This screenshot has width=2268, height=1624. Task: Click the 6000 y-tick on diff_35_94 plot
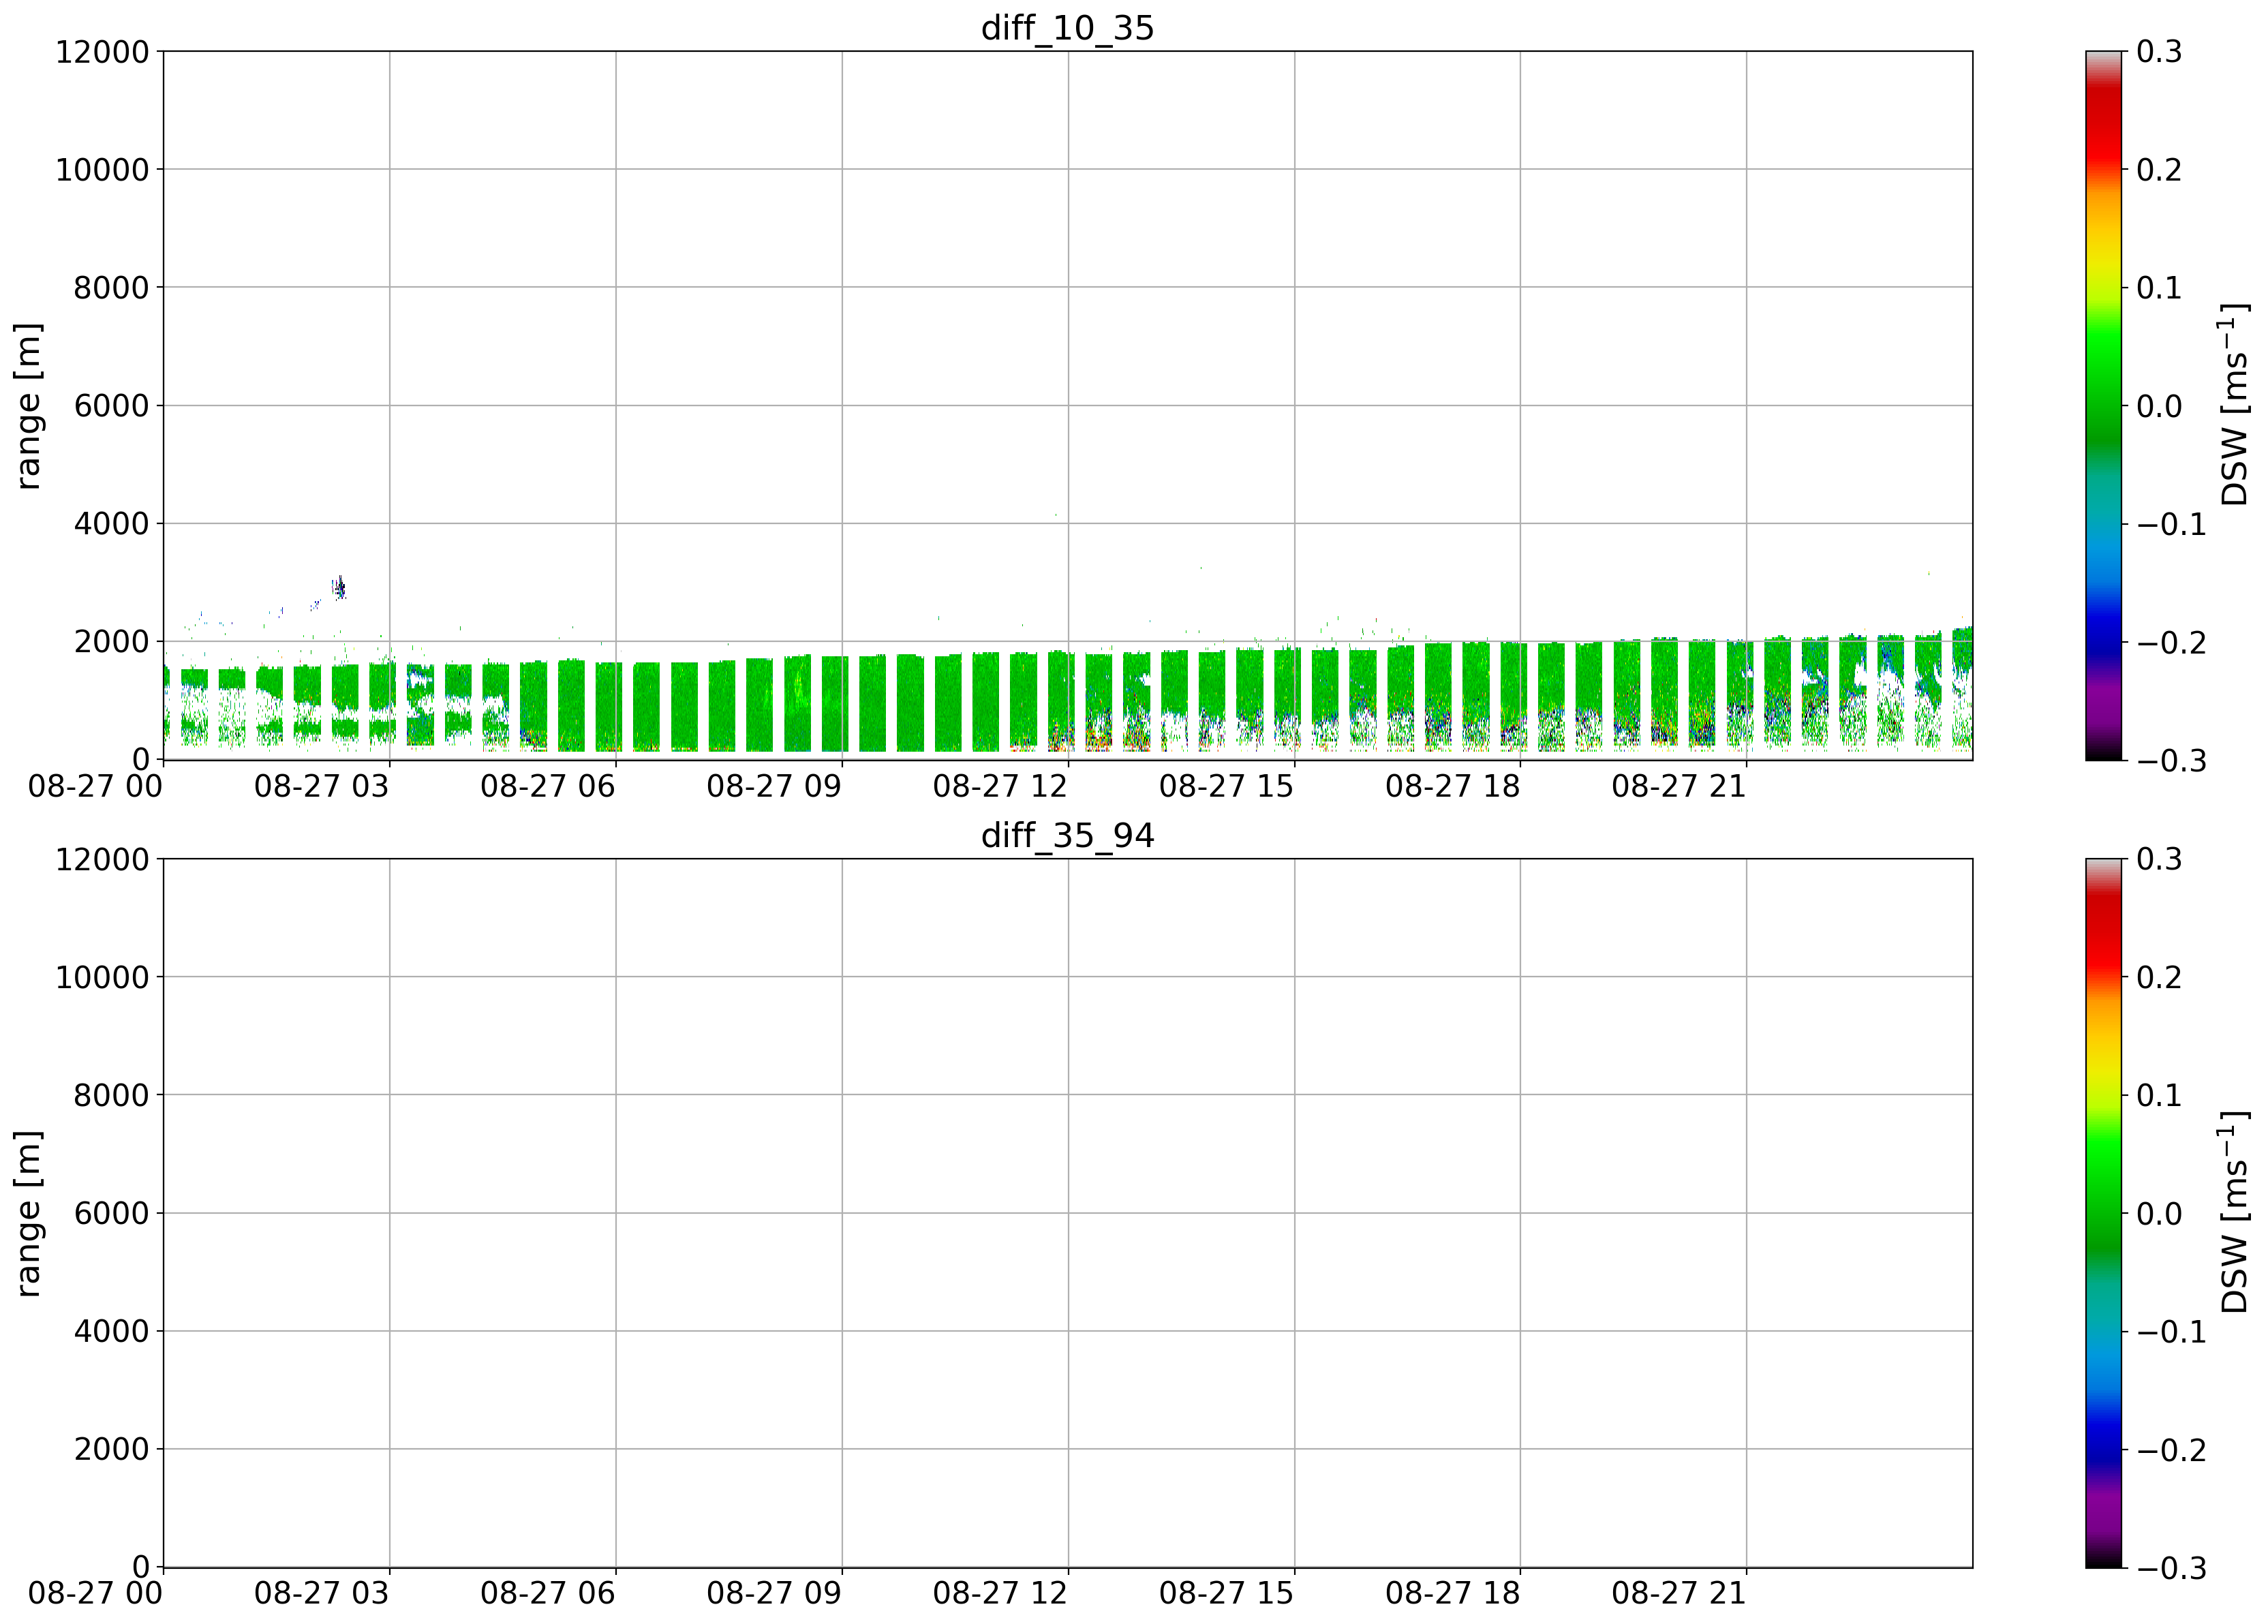tap(111, 1214)
